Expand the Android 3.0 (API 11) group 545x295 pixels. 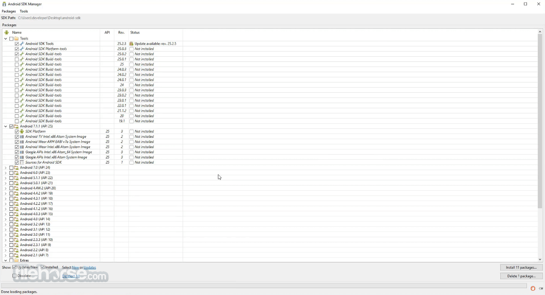pos(6,234)
